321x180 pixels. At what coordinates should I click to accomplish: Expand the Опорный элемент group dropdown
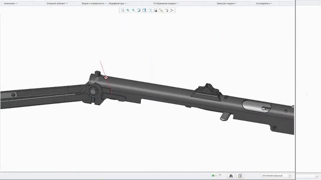pyautogui.click(x=57, y=3)
